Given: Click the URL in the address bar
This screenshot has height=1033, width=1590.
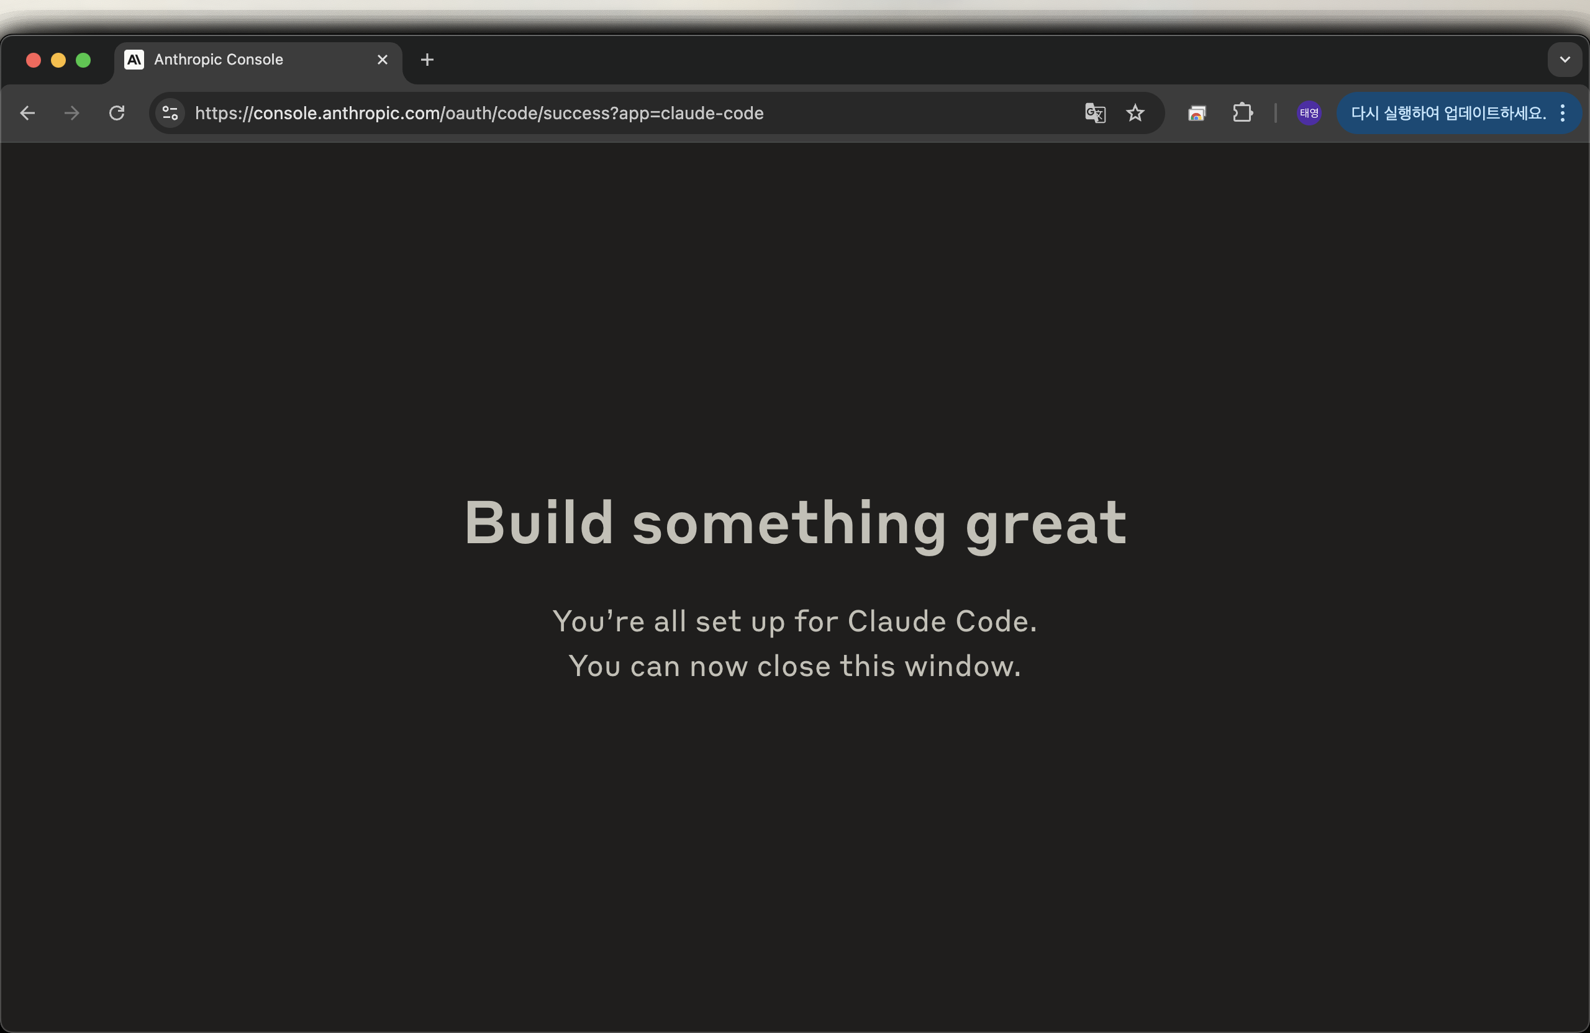Looking at the screenshot, I should [x=479, y=113].
